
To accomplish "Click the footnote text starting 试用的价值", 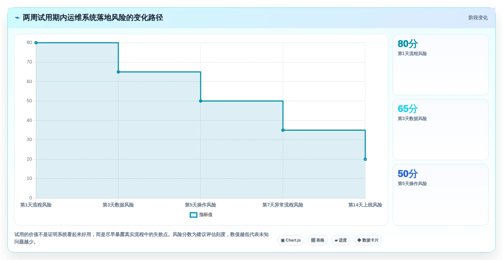I will coord(141,238).
